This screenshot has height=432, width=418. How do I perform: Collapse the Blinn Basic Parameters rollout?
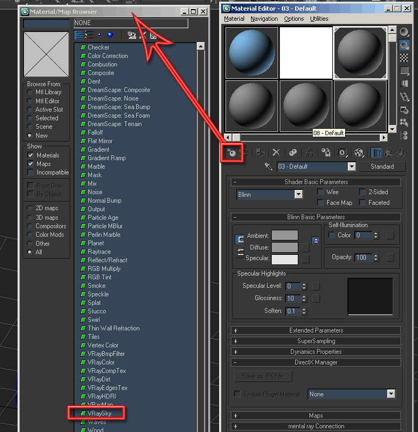(x=316, y=217)
